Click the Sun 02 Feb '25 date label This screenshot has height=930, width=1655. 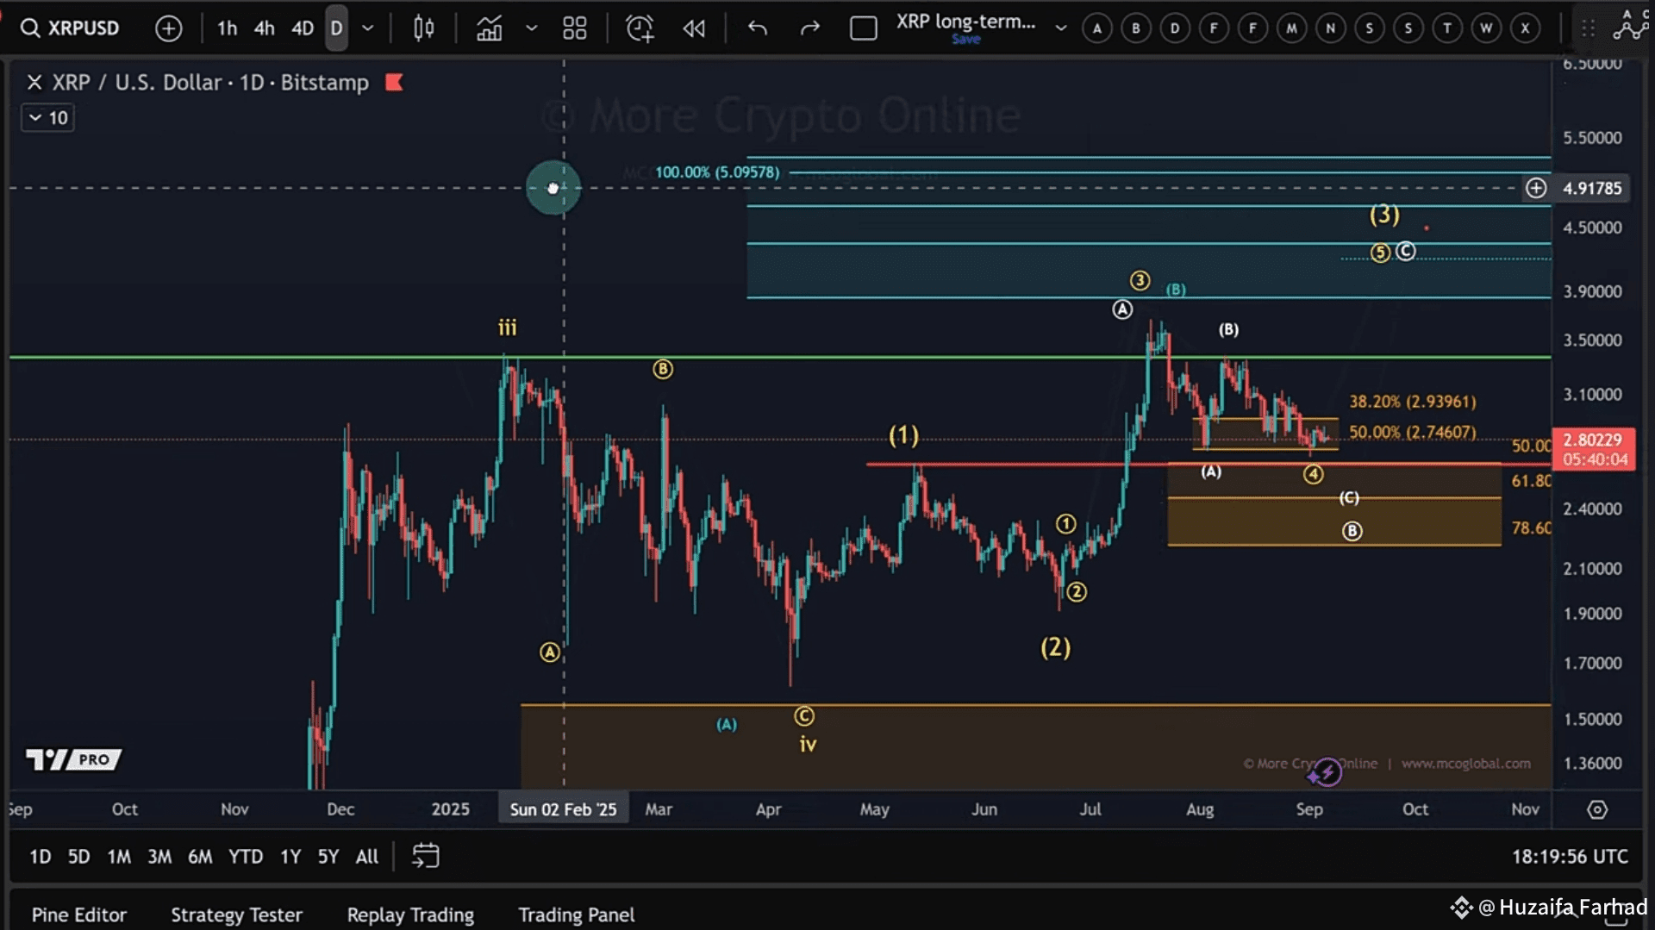563,809
